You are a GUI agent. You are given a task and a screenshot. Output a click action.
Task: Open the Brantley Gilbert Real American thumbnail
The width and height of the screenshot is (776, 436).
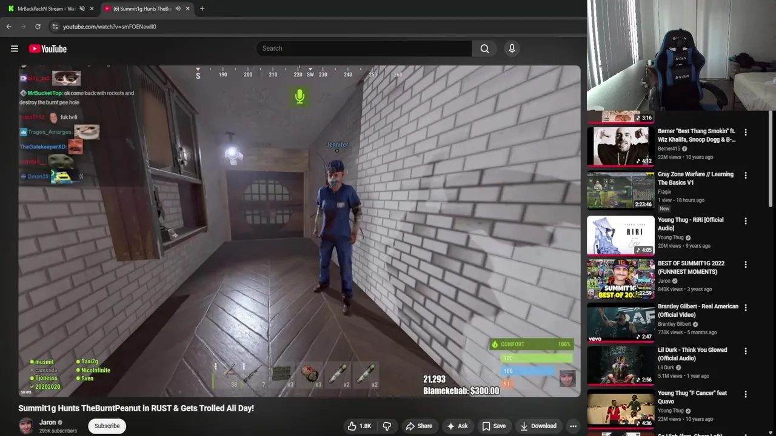pos(620,322)
